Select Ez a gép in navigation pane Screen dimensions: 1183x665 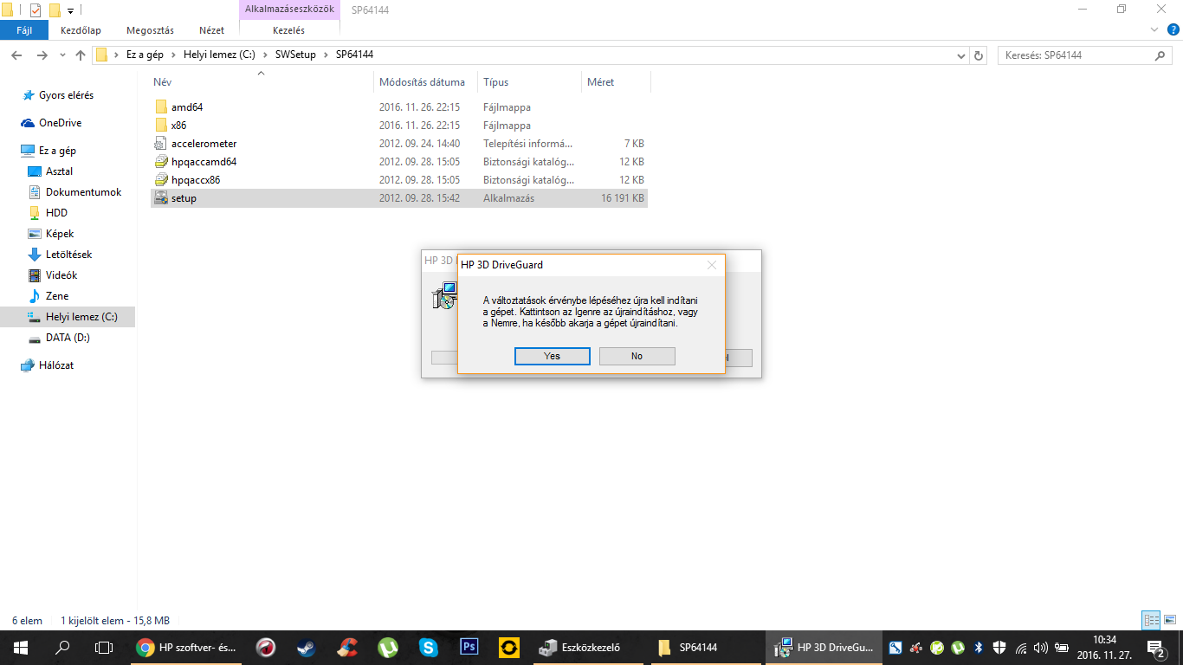coord(57,151)
